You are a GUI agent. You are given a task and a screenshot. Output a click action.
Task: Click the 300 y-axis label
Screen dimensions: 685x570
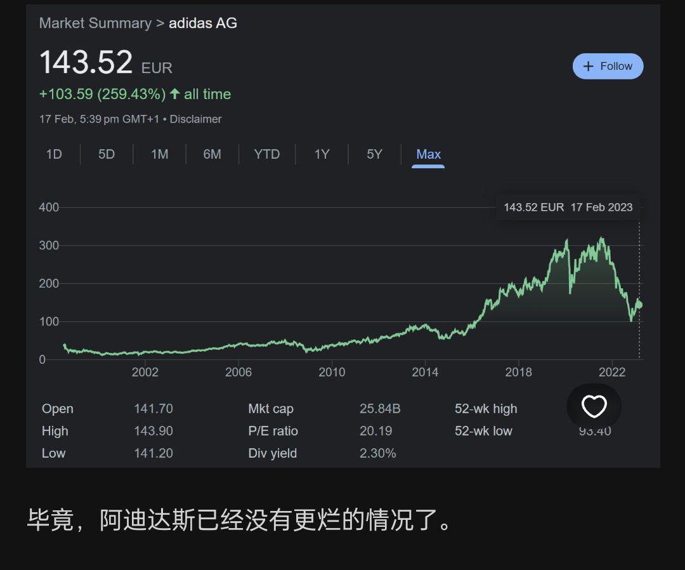48,245
